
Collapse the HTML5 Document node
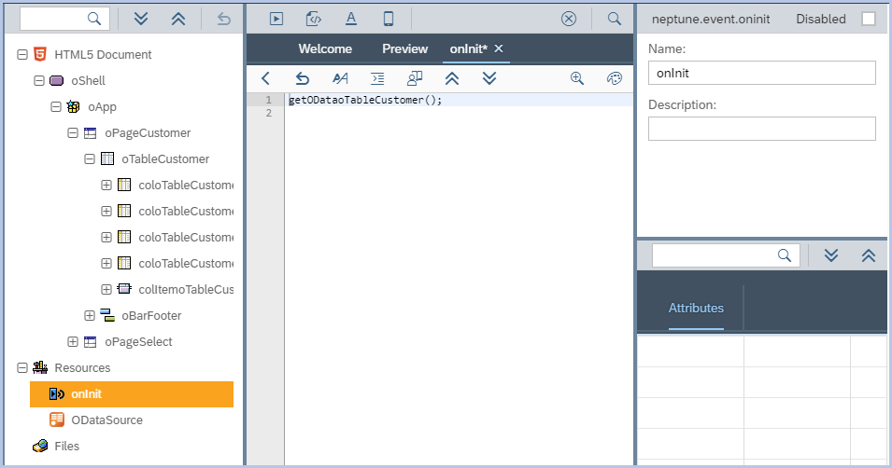pyautogui.click(x=22, y=54)
